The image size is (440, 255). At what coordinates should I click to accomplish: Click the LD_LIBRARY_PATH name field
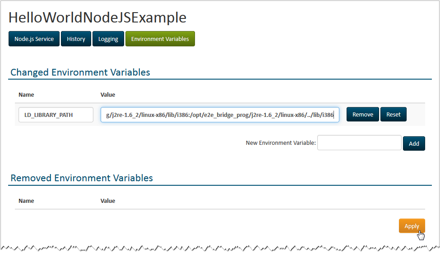coord(56,115)
